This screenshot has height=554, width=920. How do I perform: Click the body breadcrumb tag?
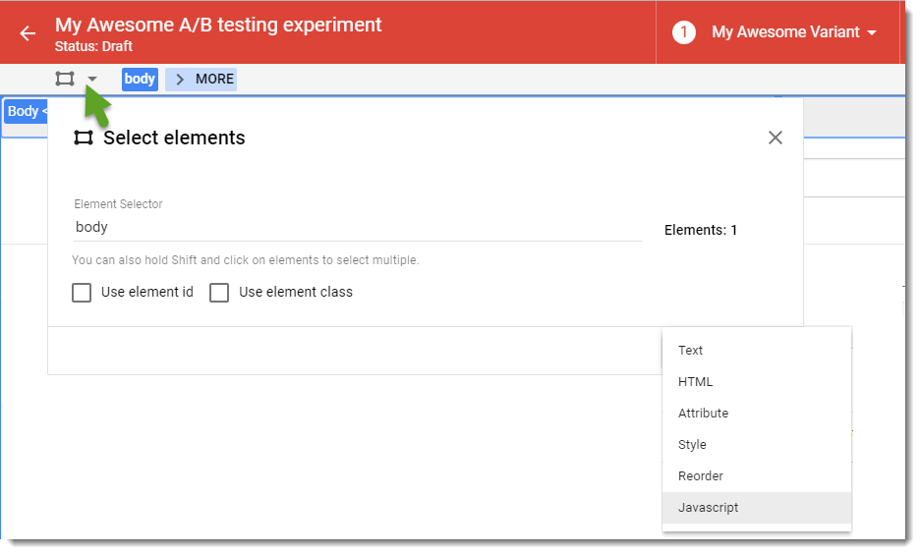pyautogui.click(x=140, y=79)
